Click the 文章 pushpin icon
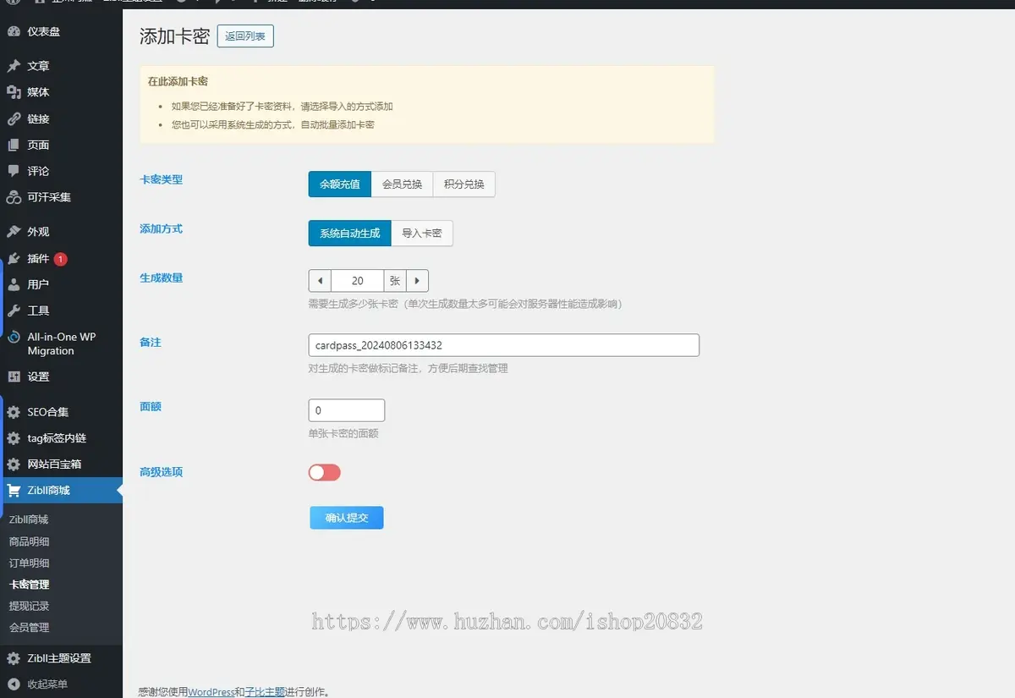Screen dimensions: 1015x698 [14, 66]
